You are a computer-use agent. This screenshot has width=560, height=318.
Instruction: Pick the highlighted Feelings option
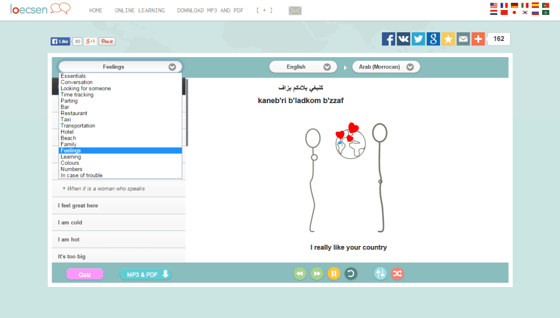[x=120, y=150]
